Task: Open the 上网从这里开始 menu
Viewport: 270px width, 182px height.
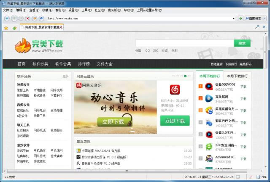Action: click(x=149, y=10)
